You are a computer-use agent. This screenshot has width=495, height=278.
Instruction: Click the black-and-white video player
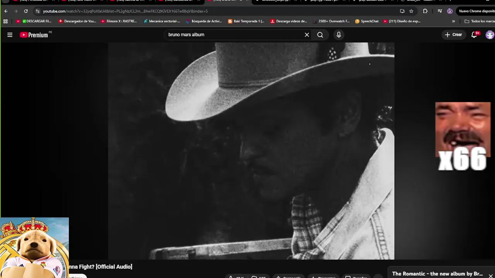tap(251, 151)
